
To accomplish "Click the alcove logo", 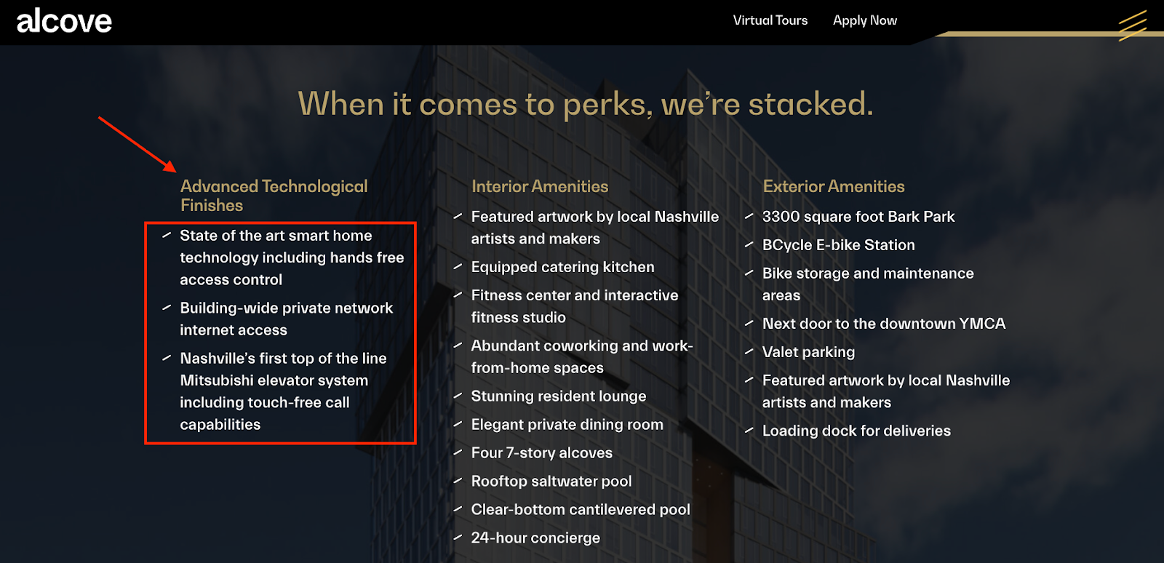I will pos(63,20).
